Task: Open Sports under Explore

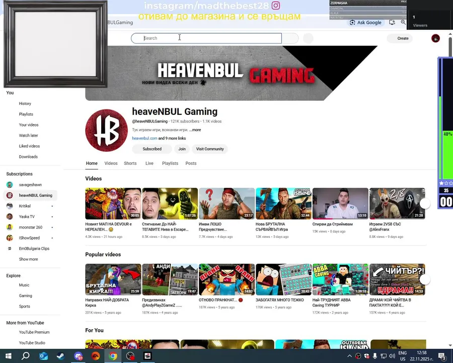Action: point(24,306)
